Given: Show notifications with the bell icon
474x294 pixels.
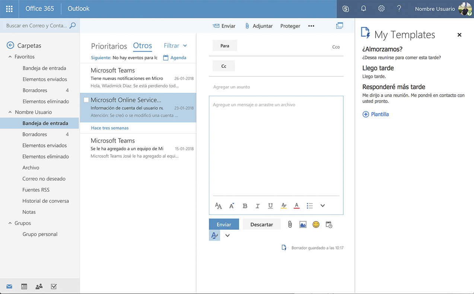Looking at the screenshot, I should pyautogui.click(x=363, y=9).
